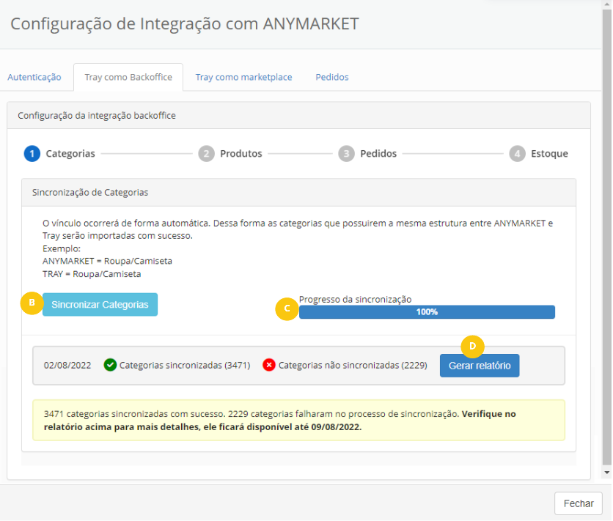
Task: Click red X icon for unsynchronized categories
Action: (x=269, y=365)
